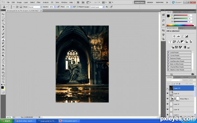Select the Pen tool
The height and width of the screenshot is (123, 197).
tap(3, 59)
